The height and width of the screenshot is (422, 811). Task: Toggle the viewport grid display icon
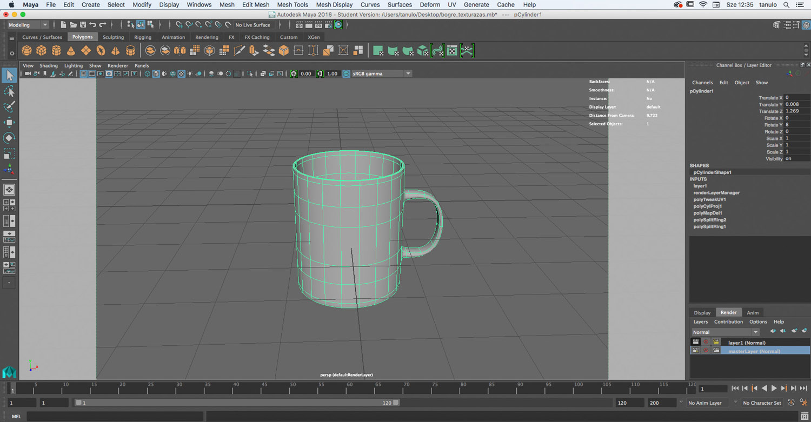tap(83, 74)
